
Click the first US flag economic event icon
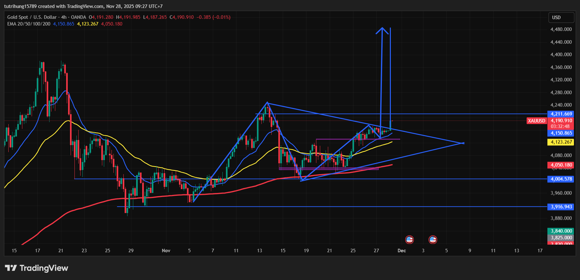(x=409, y=239)
